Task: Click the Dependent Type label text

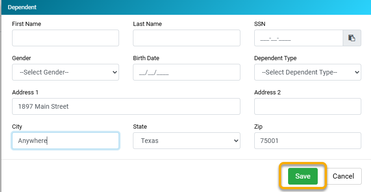Action: pos(275,58)
